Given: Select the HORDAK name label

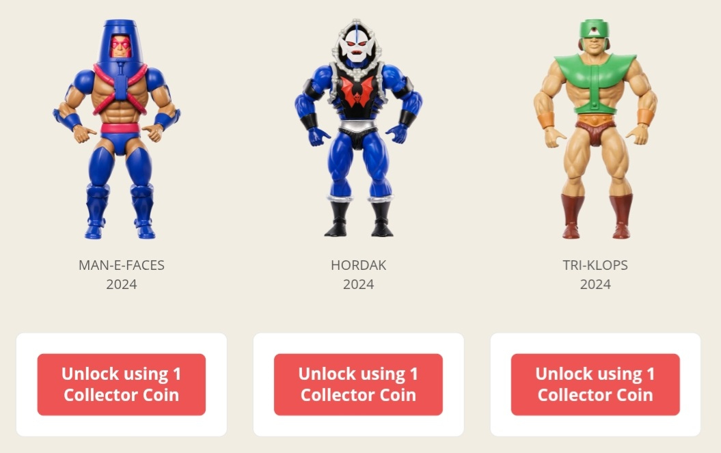Looking at the screenshot, I should click(359, 265).
